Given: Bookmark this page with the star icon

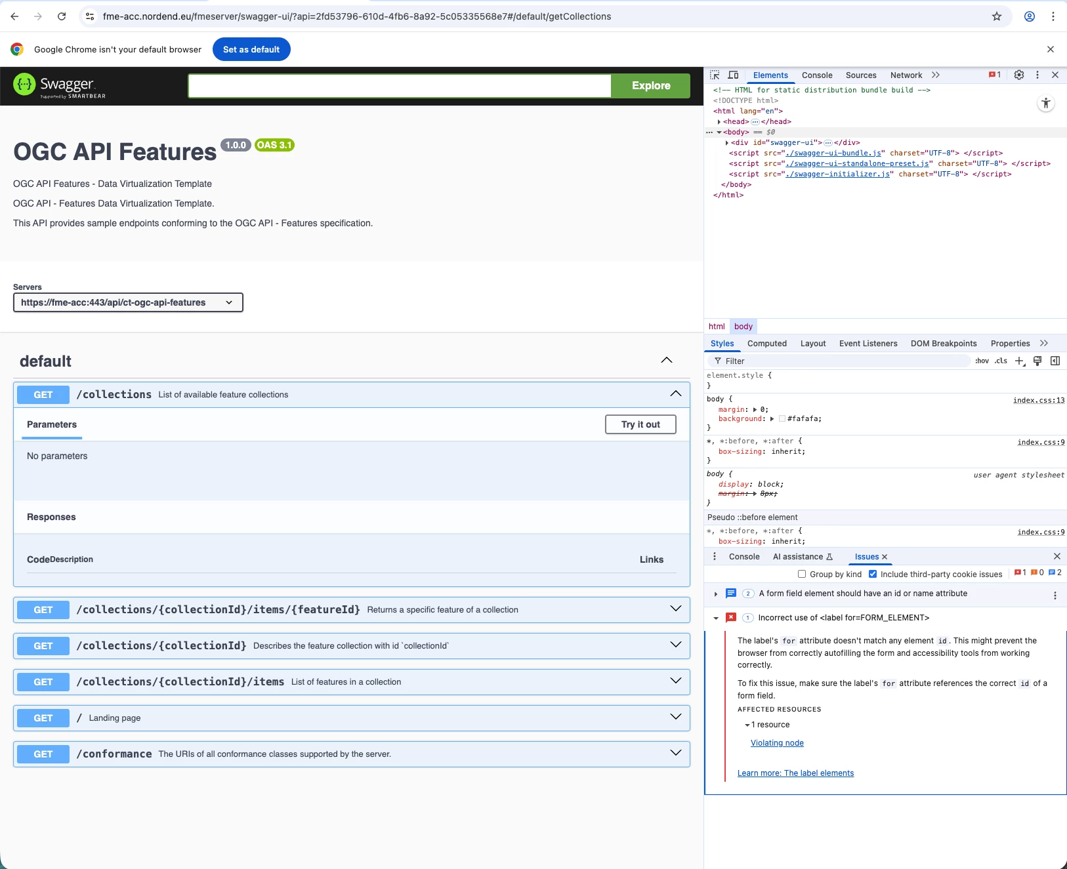Looking at the screenshot, I should [997, 16].
